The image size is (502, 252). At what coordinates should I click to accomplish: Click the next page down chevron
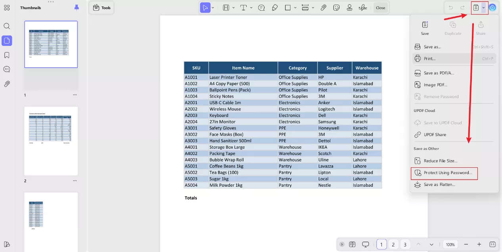431,244
